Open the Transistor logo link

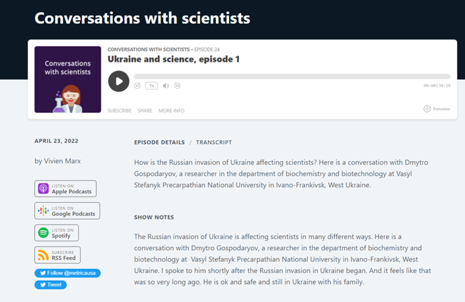(437, 109)
